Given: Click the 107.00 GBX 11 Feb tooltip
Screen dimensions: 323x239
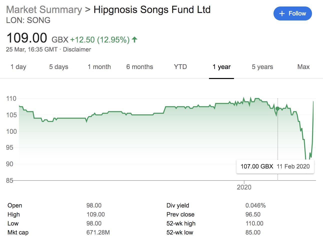Looking at the screenshot, I should click(275, 166).
